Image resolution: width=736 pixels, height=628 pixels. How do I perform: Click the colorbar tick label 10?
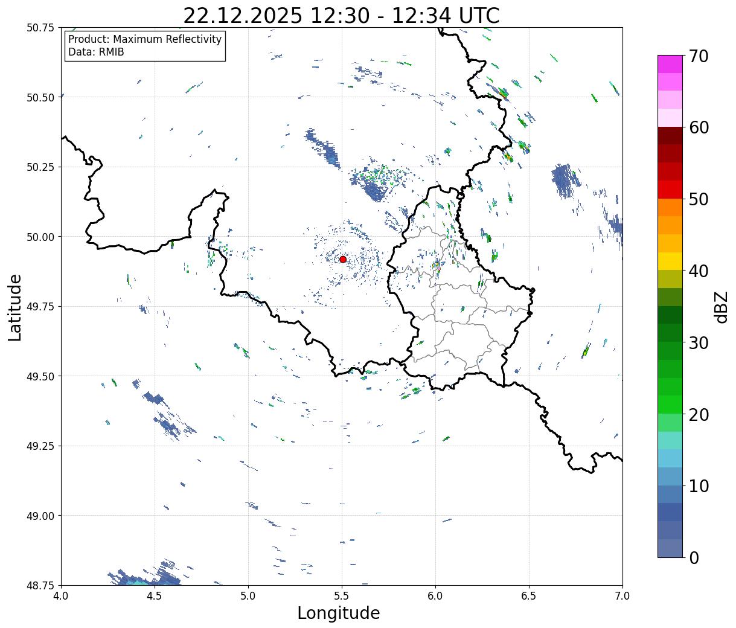pyautogui.click(x=699, y=485)
